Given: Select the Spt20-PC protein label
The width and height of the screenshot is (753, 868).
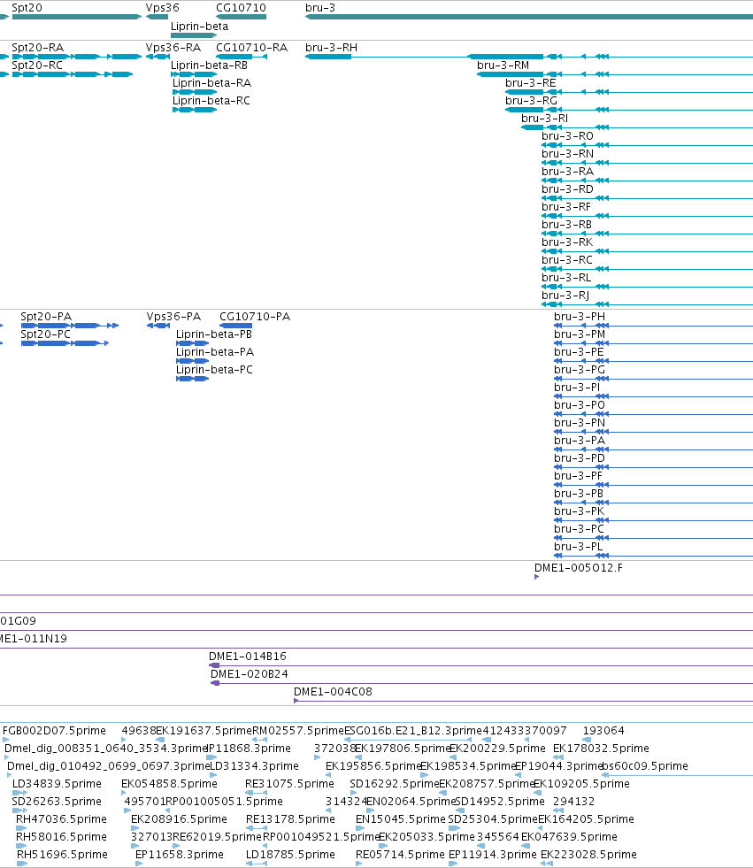Looking at the screenshot, I should 45,334.
